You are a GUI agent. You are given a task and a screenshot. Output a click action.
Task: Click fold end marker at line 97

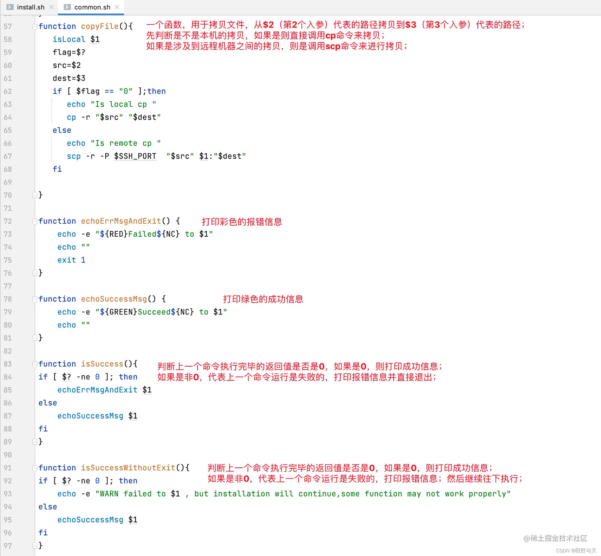tap(35, 546)
